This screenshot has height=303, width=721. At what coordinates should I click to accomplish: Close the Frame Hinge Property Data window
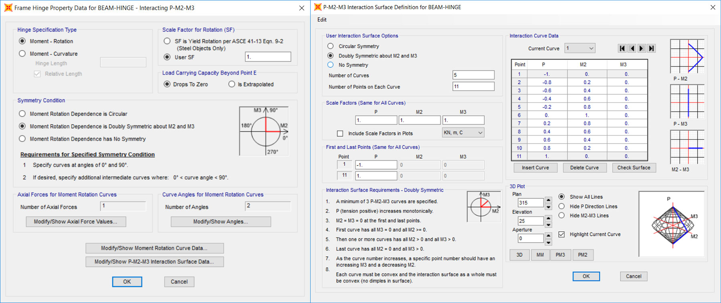point(302,8)
